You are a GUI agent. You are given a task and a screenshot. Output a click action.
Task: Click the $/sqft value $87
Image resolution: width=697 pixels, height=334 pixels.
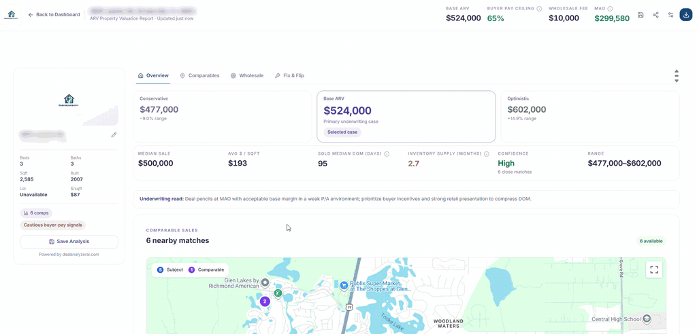coord(74,194)
